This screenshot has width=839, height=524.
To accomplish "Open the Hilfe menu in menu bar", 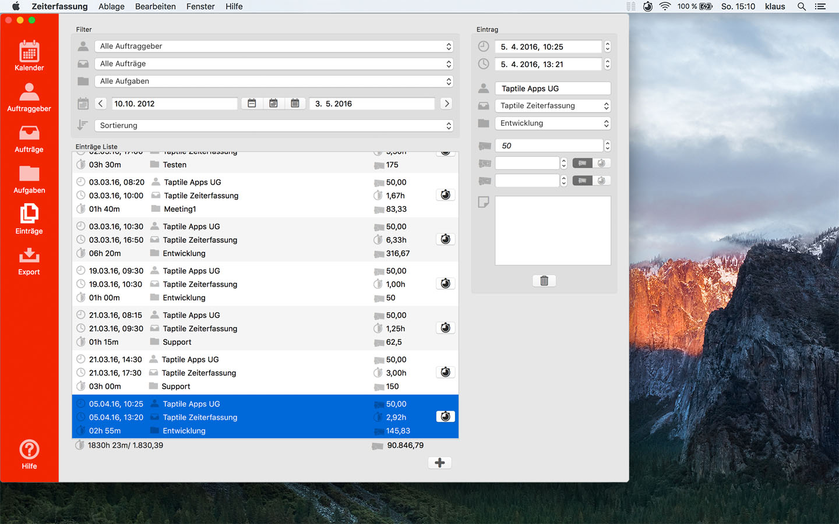I will tap(234, 6).
